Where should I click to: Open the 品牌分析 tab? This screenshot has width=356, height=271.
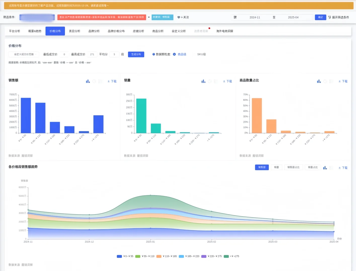pyautogui.click(x=94, y=31)
